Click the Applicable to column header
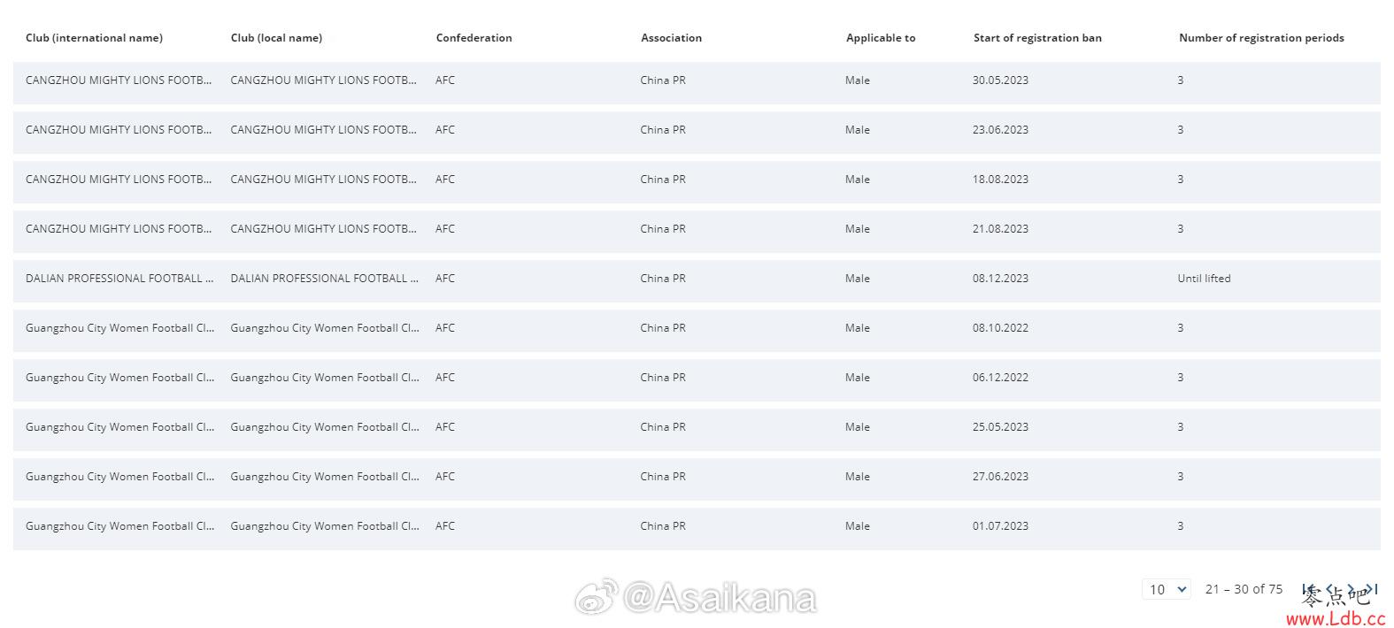This screenshot has height=628, width=1394. tap(881, 38)
